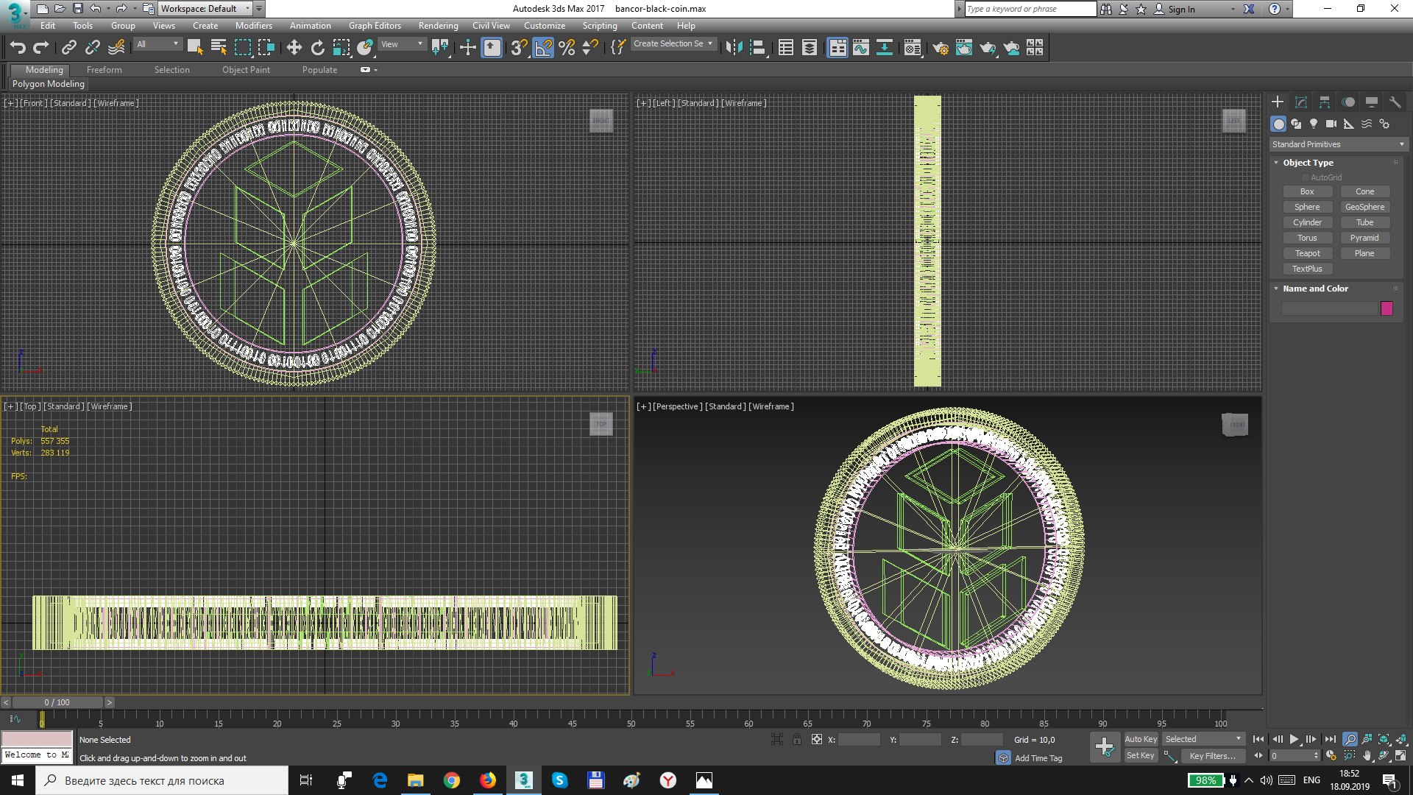Create a Teapot primitive

pos(1307,253)
